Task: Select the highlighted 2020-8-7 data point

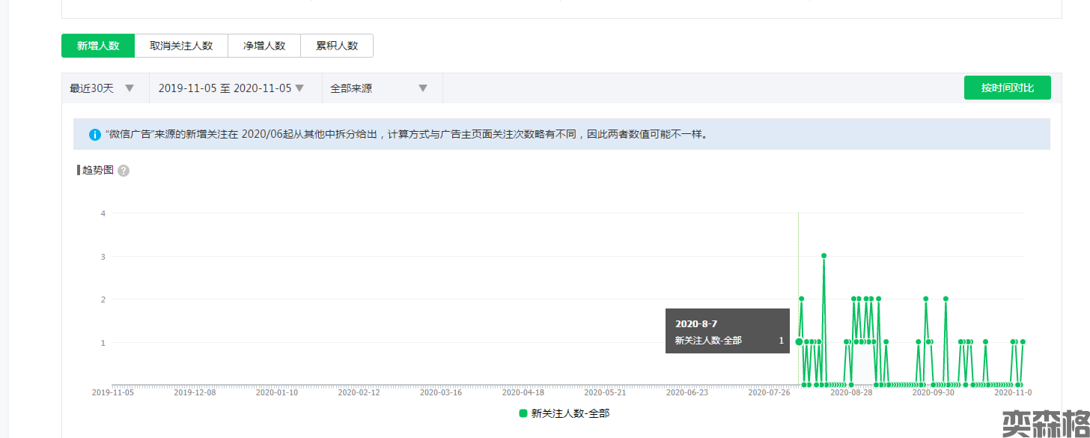Action: coord(799,342)
